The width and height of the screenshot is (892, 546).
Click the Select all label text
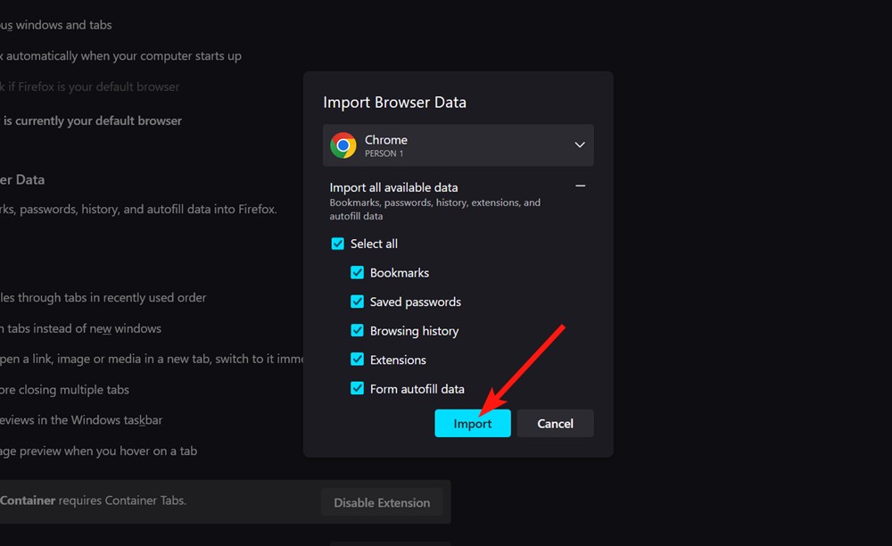[x=374, y=244]
